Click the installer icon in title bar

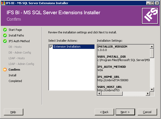click(x=3, y=3)
